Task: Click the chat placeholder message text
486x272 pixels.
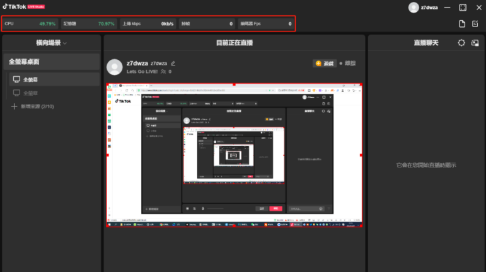Action: [x=426, y=165]
